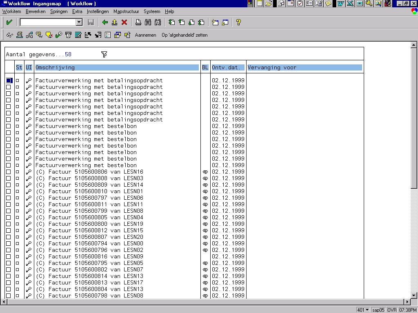418x313 pixels.
Task: Open the Systeem menu
Action: pyautogui.click(x=152, y=11)
